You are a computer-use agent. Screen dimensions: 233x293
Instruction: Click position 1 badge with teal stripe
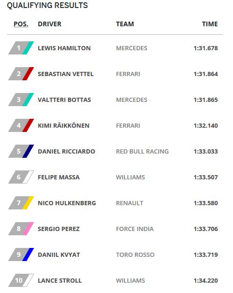pyautogui.click(x=21, y=48)
